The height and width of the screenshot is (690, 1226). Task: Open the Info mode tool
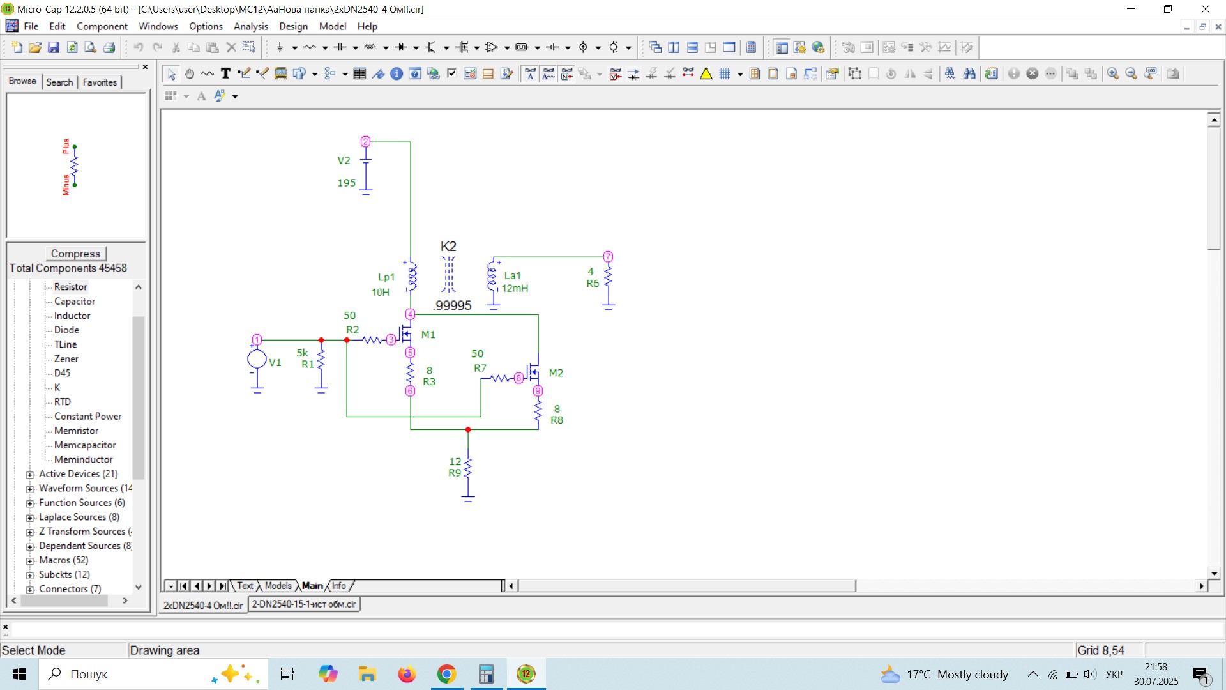(x=397, y=74)
